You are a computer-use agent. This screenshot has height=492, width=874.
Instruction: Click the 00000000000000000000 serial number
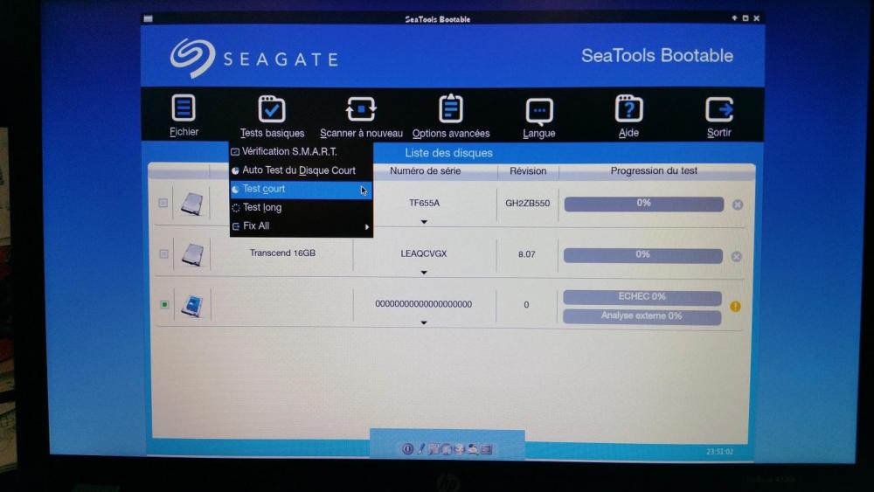tap(424, 304)
